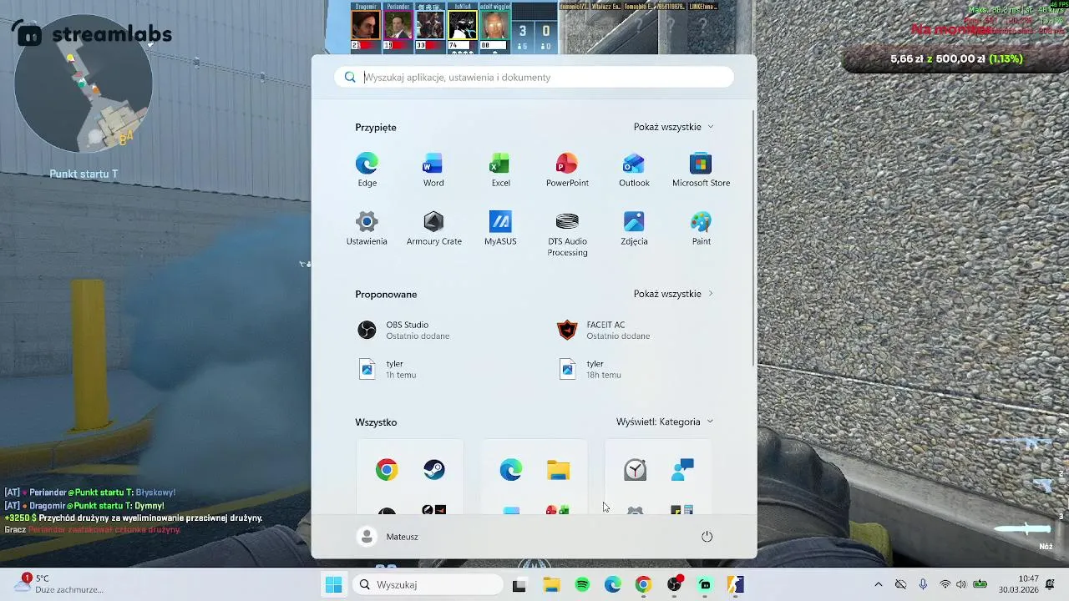This screenshot has height=601, width=1069.
Task: Click the power button in Start menu
Action: coord(707,537)
